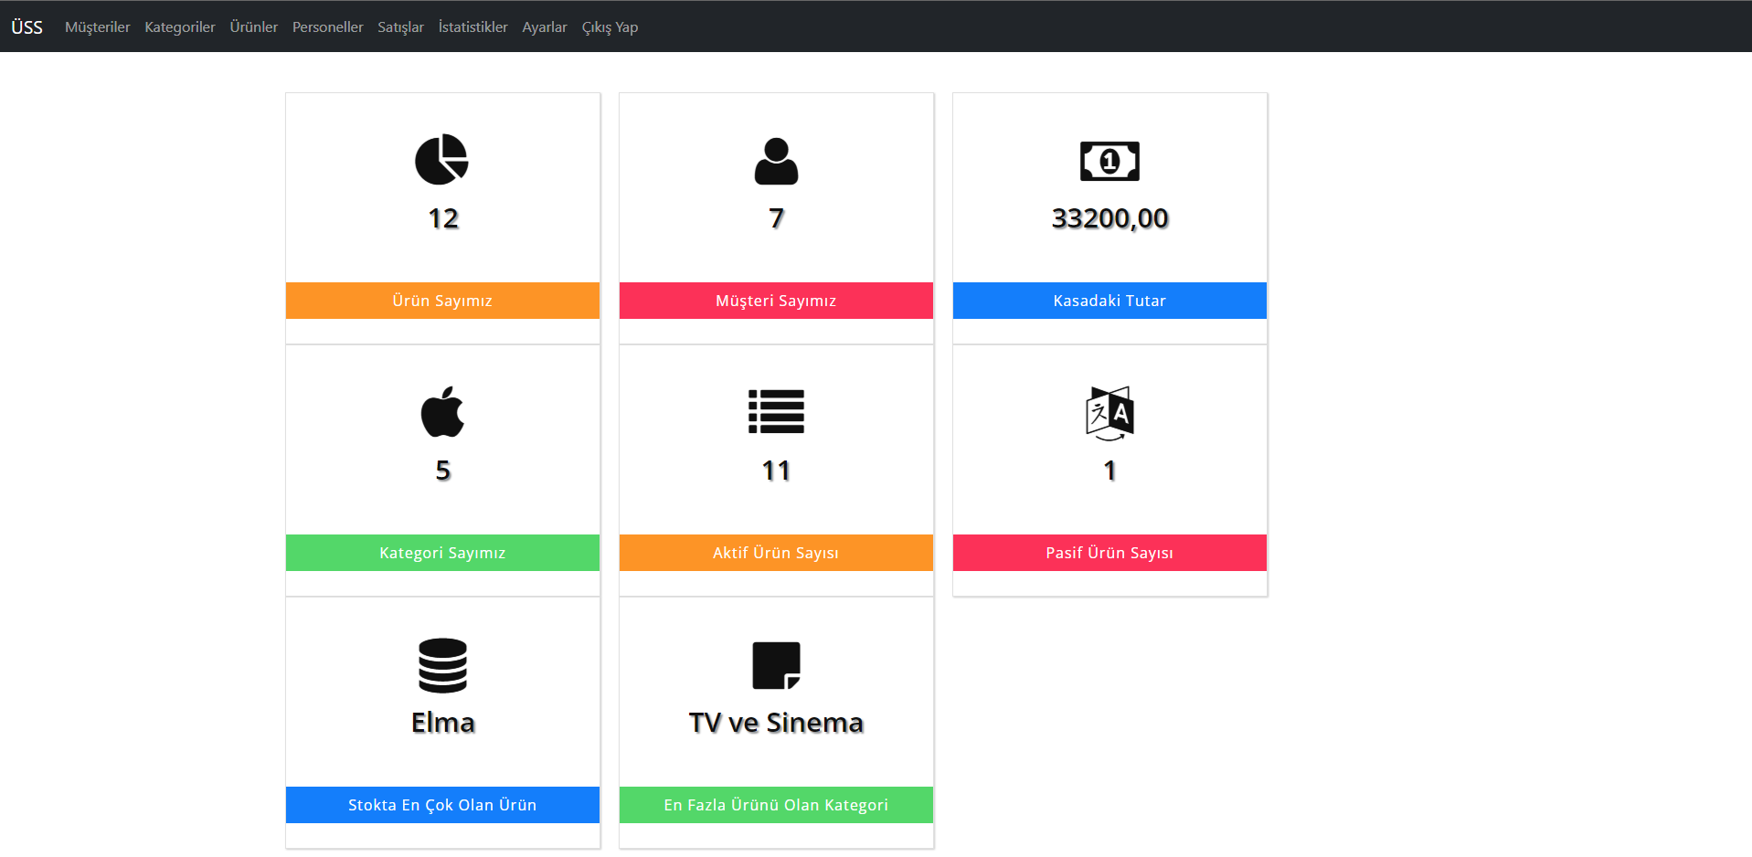This screenshot has height=857, width=1752.
Task: Click the Elma product name
Action: [442, 723]
